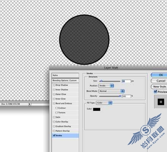Open the document status bar arrow menu
167x152 pixels.
click(x=29, y=104)
